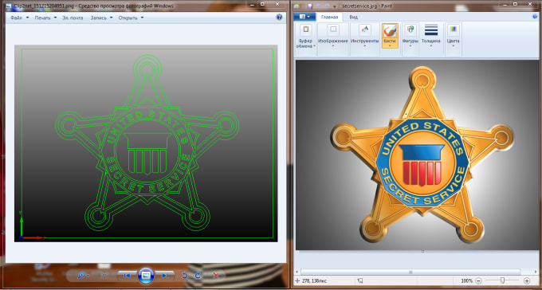Click Эл. почта in Photo Viewer toolbar
542x290 pixels.
point(73,18)
